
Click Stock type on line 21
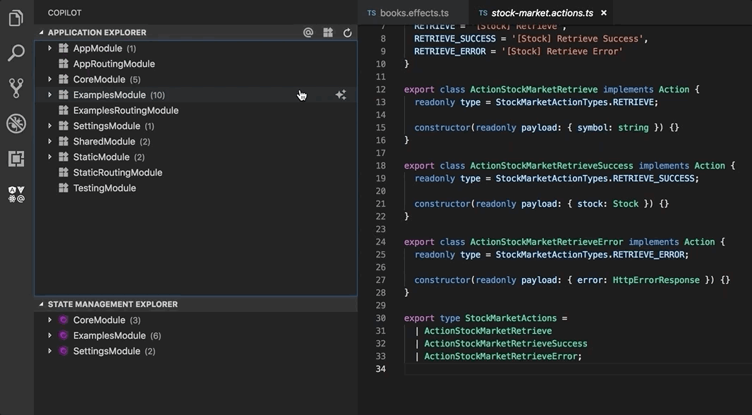pos(626,203)
